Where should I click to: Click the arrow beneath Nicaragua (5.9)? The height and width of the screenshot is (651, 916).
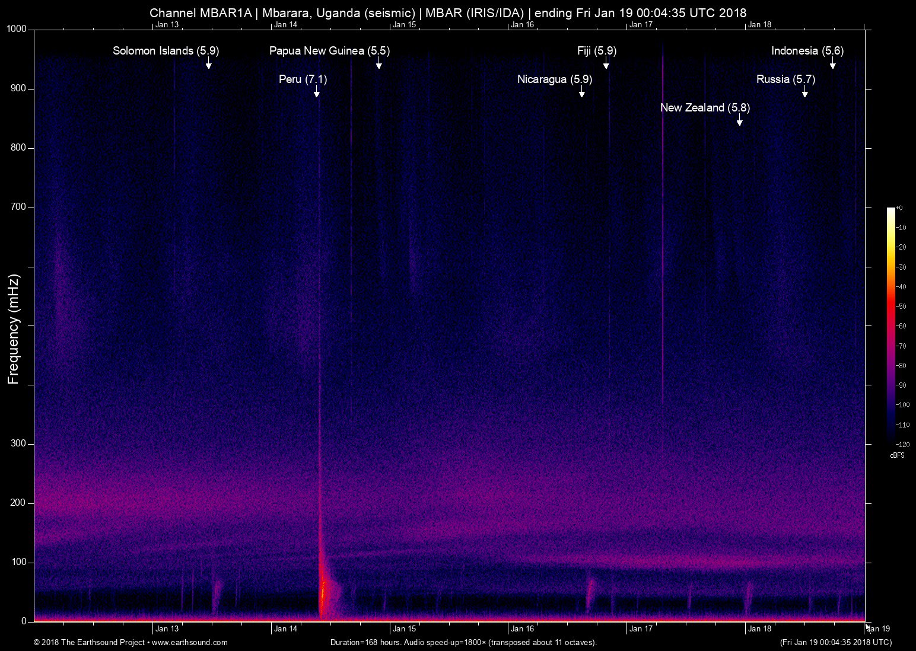(x=582, y=92)
